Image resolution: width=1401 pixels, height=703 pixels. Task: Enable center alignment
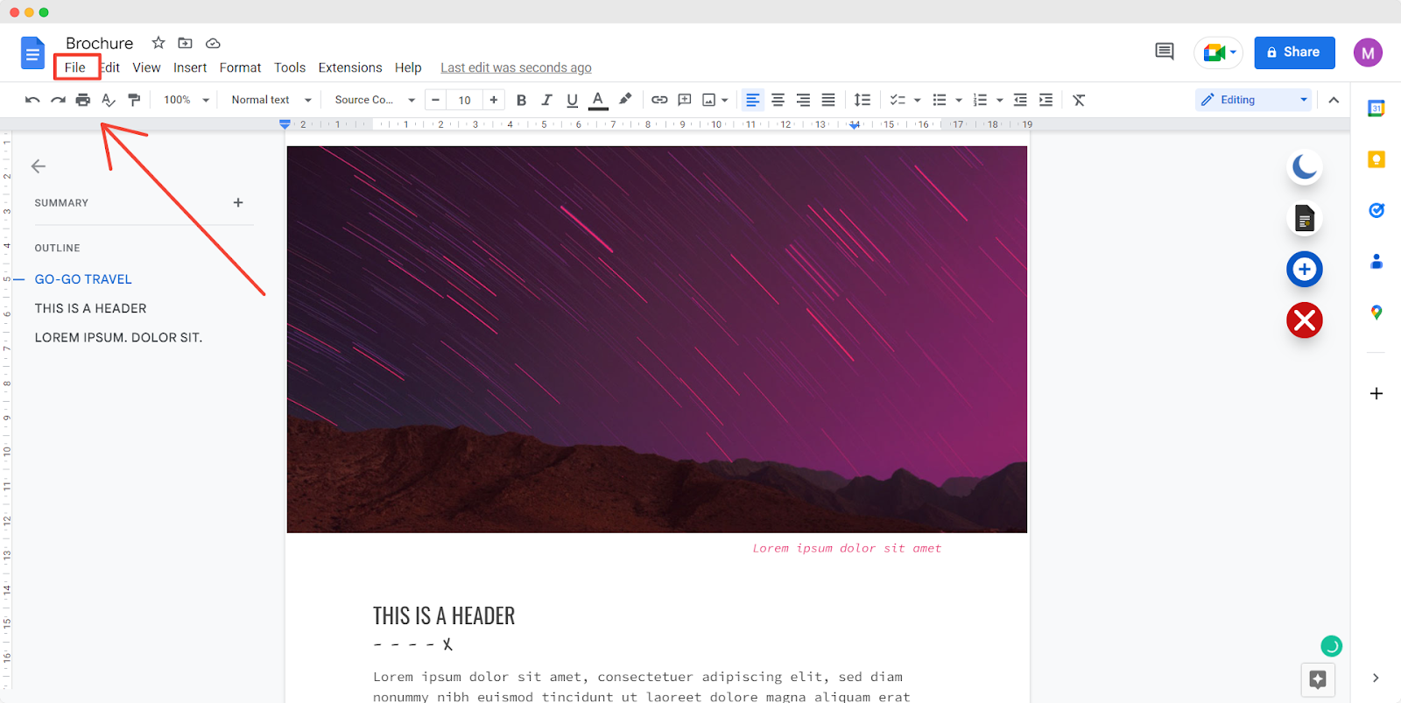pyautogui.click(x=778, y=100)
